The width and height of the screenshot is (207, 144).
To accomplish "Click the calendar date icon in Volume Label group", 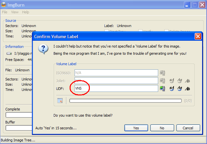I will point(60,101).
